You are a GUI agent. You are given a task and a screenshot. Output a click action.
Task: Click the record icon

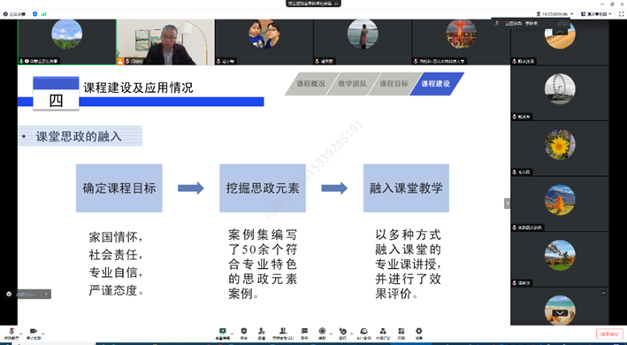pyautogui.click(x=322, y=333)
